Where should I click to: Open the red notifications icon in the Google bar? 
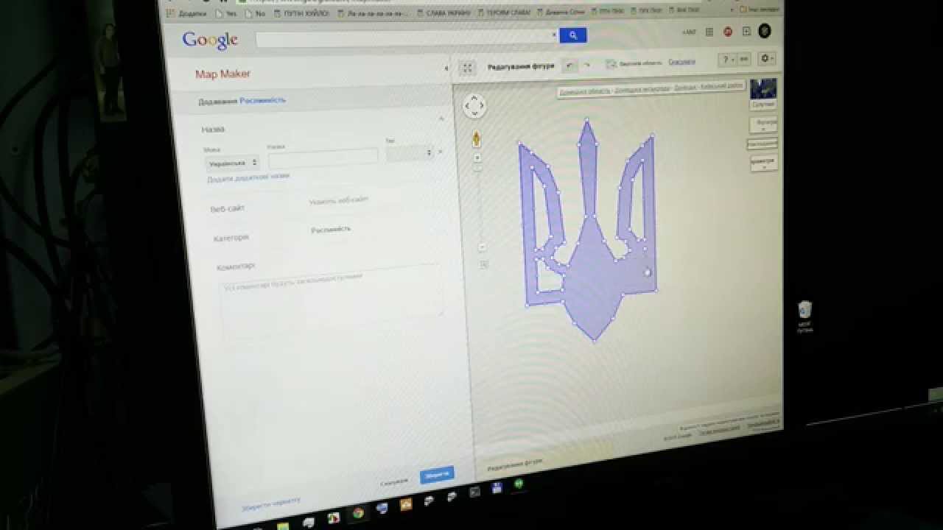click(727, 32)
